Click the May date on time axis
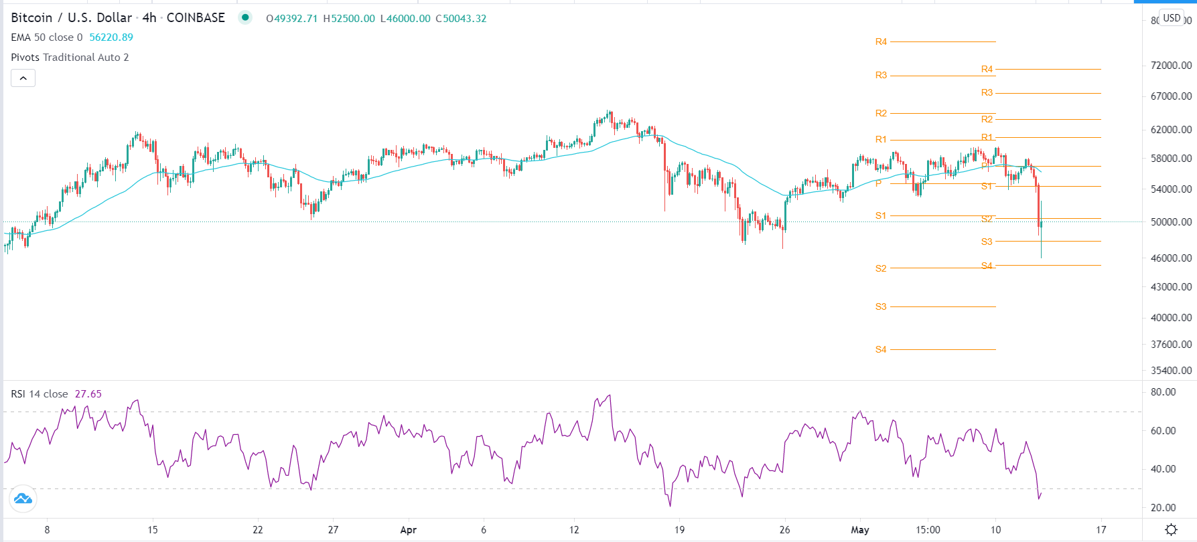 tap(859, 530)
